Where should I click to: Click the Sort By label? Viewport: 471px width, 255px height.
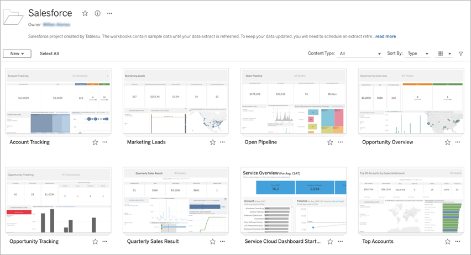[395, 54]
